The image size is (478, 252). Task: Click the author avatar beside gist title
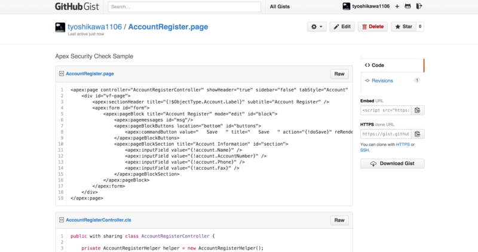[x=60, y=27]
